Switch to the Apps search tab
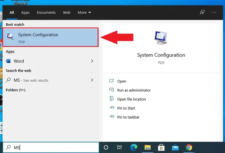This screenshot has width=225, height=153. (x=25, y=13)
